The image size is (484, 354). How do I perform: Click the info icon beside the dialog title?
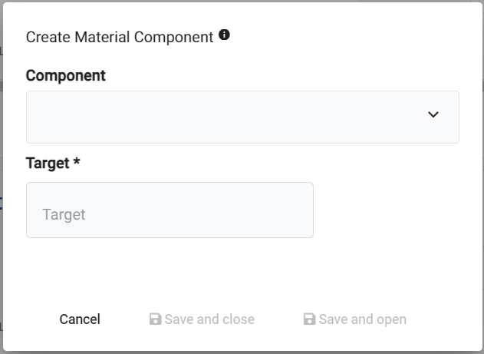(x=224, y=35)
